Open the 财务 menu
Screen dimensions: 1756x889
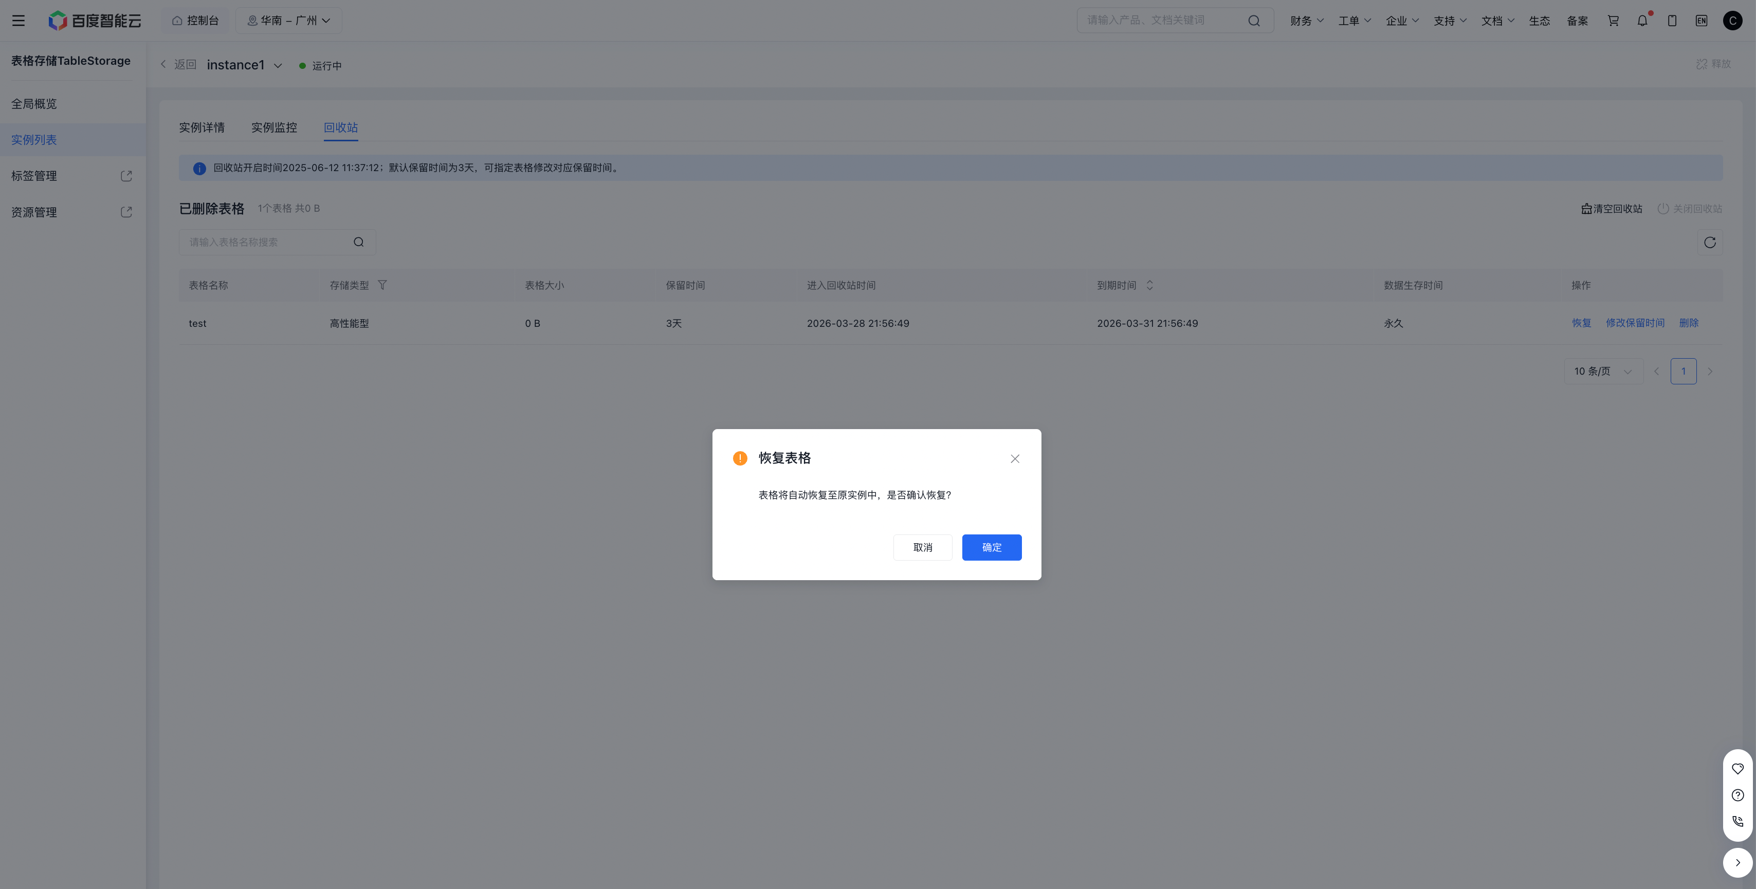coord(1306,21)
